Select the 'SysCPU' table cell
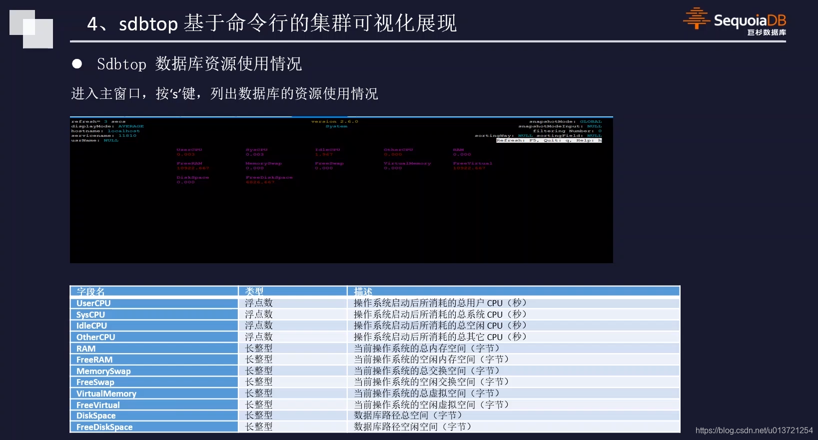Screen dimensions: 818x440 (x=154, y=315)
